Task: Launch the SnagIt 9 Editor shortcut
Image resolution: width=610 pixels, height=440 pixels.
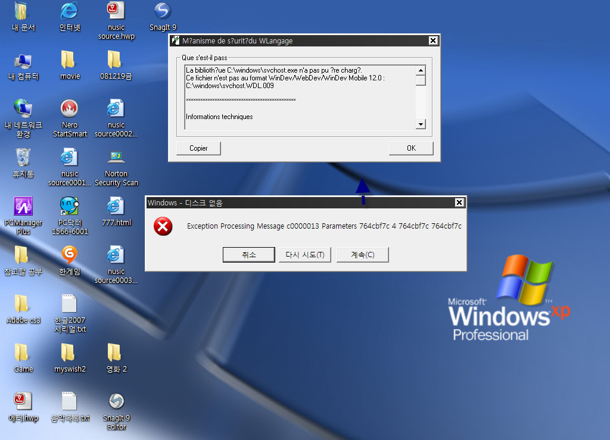Action: (x=116, y=401)
